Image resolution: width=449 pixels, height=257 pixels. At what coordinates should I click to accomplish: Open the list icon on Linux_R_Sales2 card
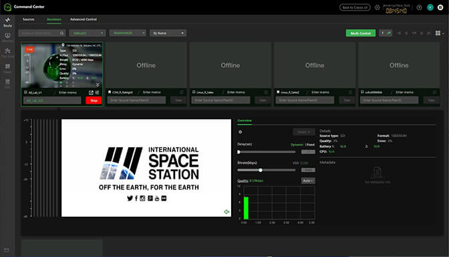[x=350, y=92]
